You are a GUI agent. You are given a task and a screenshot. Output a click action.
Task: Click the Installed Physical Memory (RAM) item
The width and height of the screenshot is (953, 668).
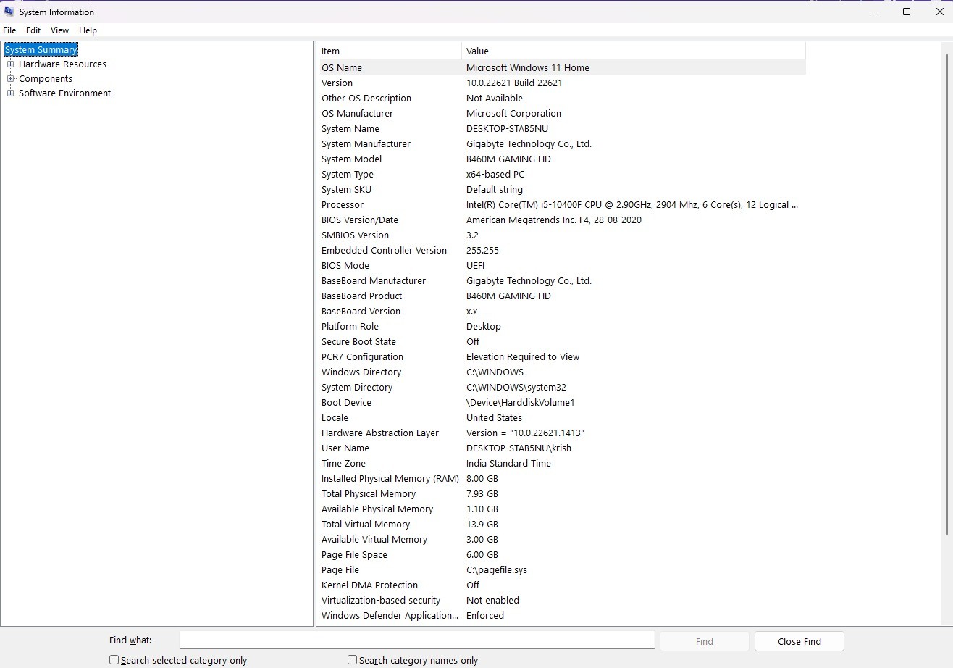coord(390,479)
